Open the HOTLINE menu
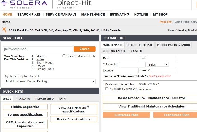 click(141, 15)
